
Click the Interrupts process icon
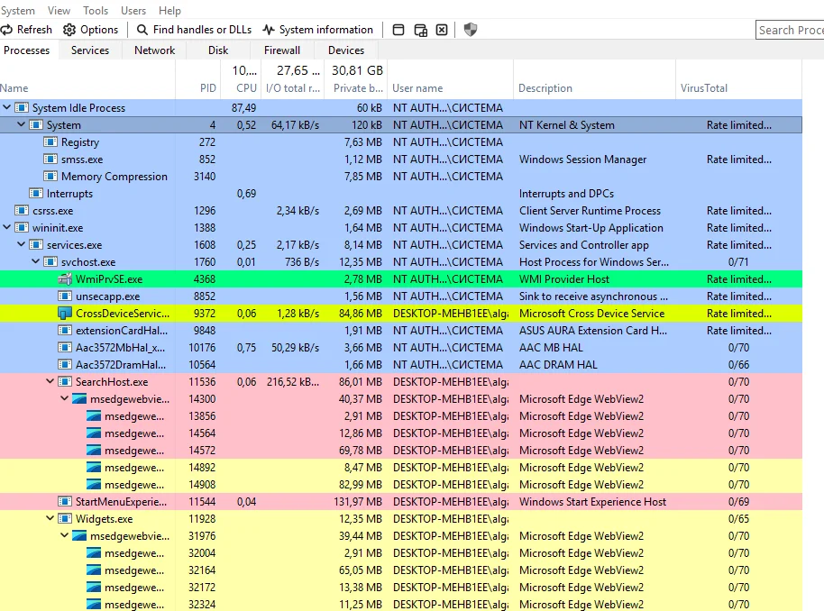pyautogui.click(x=36, y=194)
